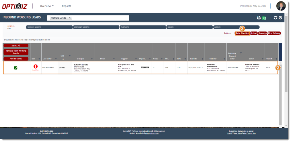
Task: Click the Supplier Address filter field
Action: (x=49, y=27)
